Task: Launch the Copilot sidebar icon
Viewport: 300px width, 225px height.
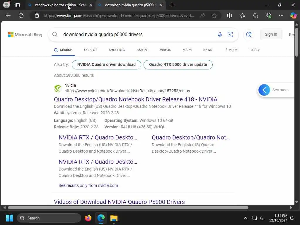Action: 293,16
